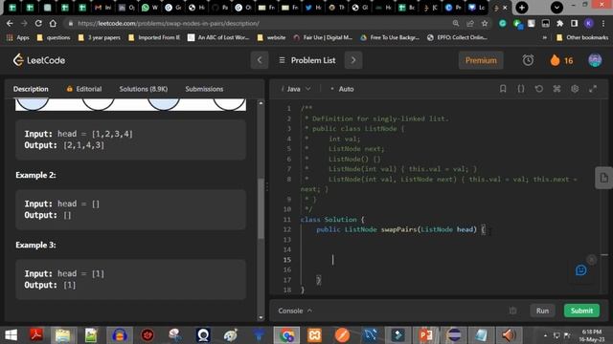Click the description panel scrollbar thumb

261,208
